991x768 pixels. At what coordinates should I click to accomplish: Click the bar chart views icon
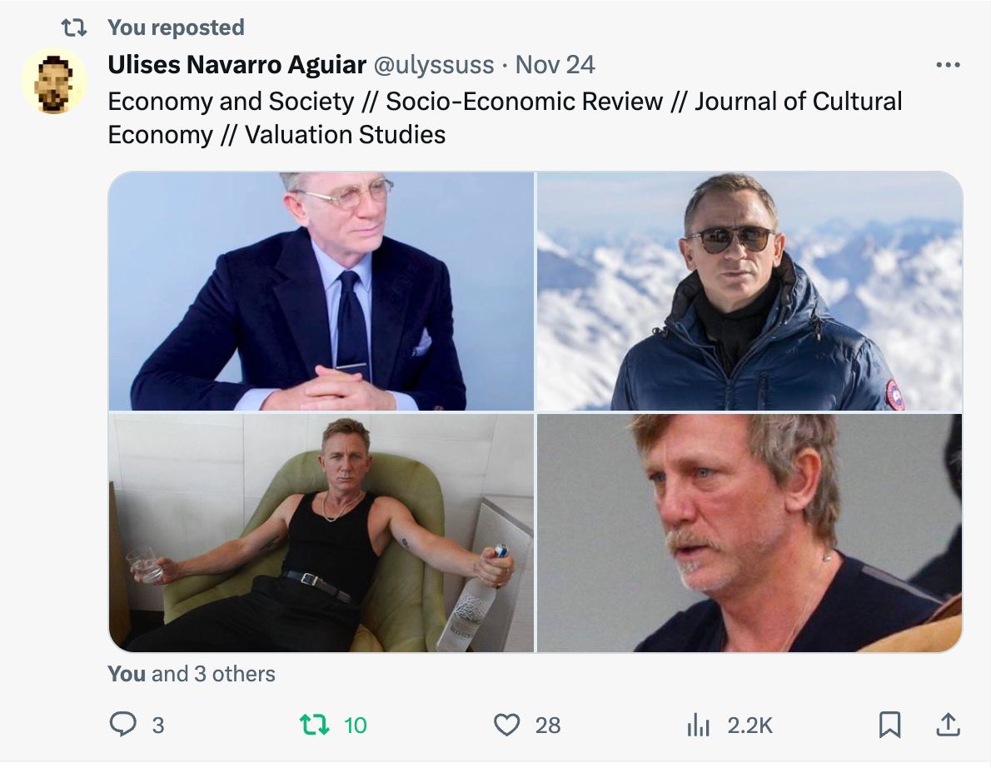pos(697,726)
